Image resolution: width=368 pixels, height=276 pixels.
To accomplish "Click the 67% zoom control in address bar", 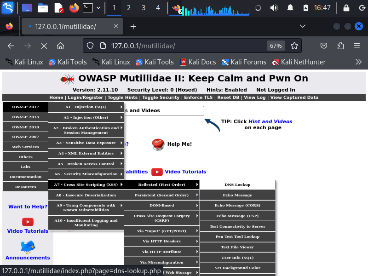I will [276, 46].
